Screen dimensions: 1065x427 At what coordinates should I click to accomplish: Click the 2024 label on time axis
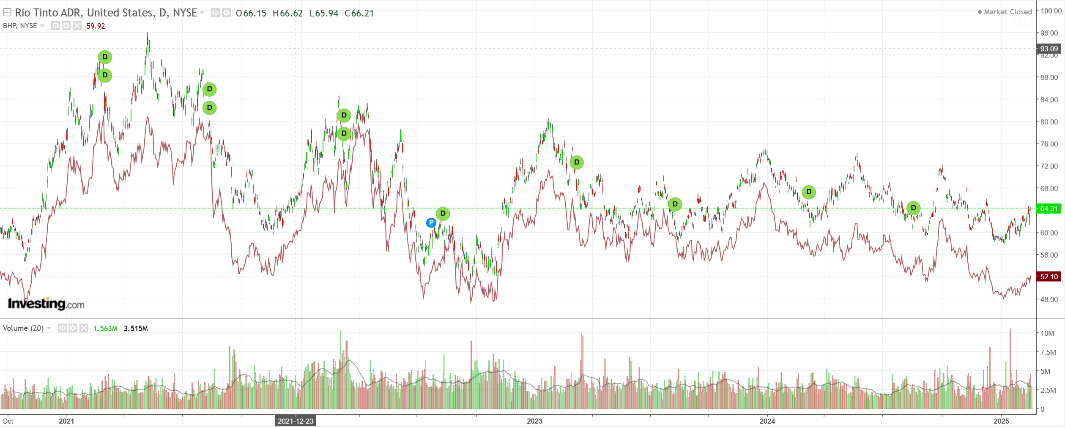tap(767, 421)
